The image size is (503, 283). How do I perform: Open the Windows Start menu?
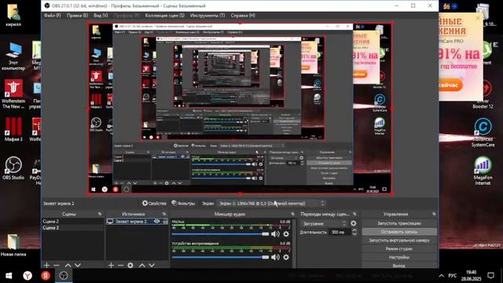pyautogui.click(x=9, y=276)
